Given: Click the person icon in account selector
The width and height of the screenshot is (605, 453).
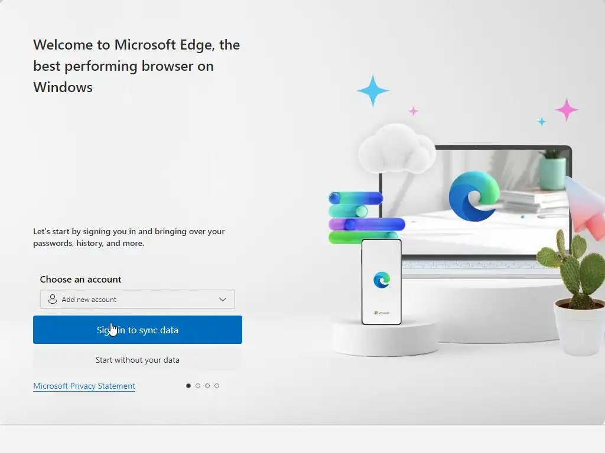Looking at the screenshot, I should (53, 299).
